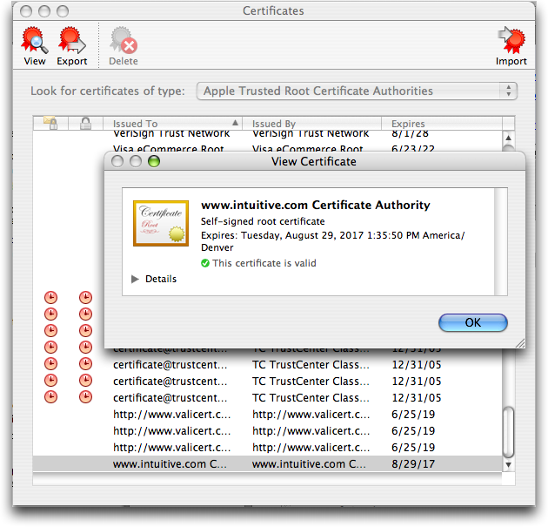Click the green zoom button of View Certificate
548x527 pixels.
(x=154, y=161)
